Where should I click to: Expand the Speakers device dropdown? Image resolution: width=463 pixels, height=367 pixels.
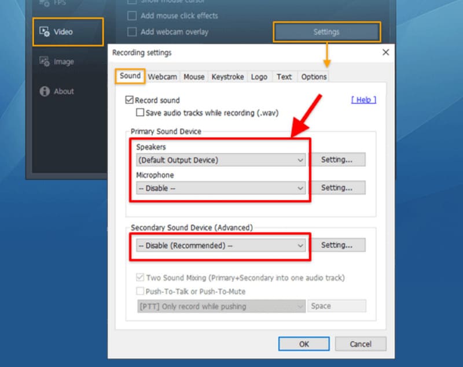(x=300, y=160)
